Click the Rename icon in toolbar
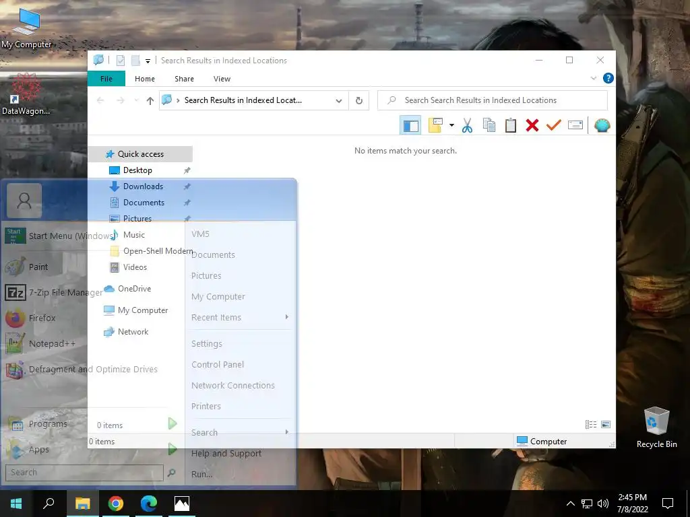690x517 pixels. (575, 126)
